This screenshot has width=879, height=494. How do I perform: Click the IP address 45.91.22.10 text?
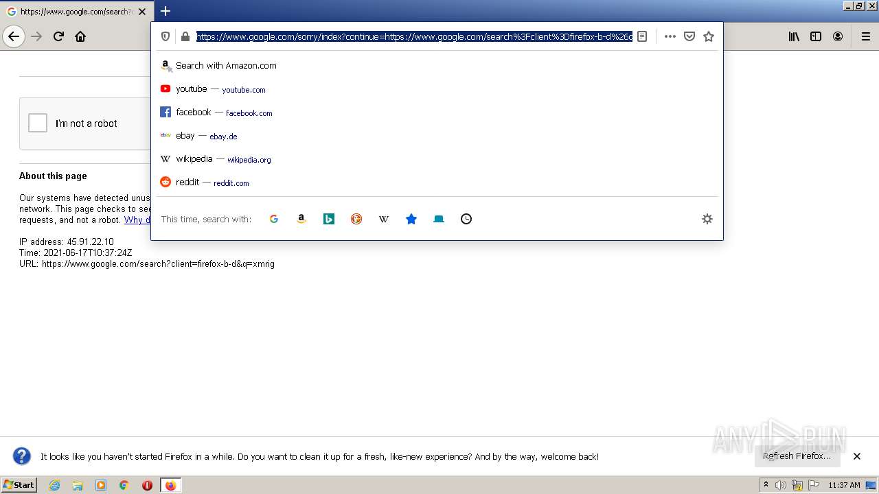tap(67, 242)
